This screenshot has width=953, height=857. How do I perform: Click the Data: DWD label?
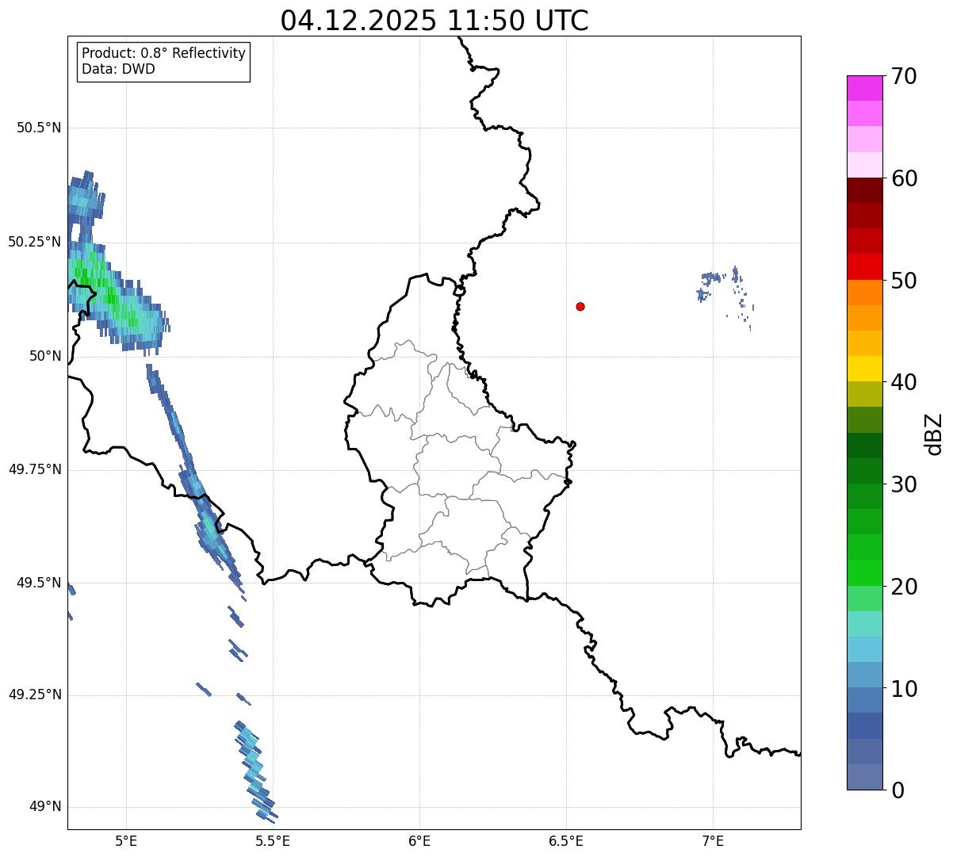(119, 69)
